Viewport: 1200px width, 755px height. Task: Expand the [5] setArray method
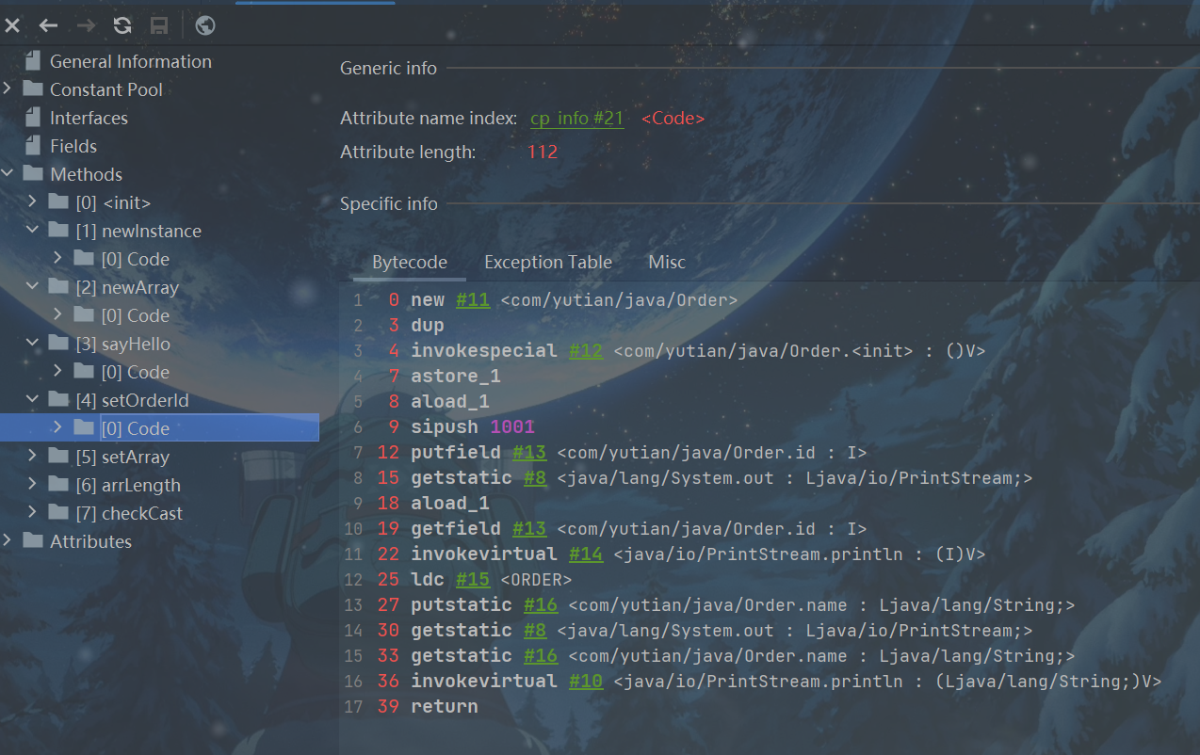coord(32,457)
